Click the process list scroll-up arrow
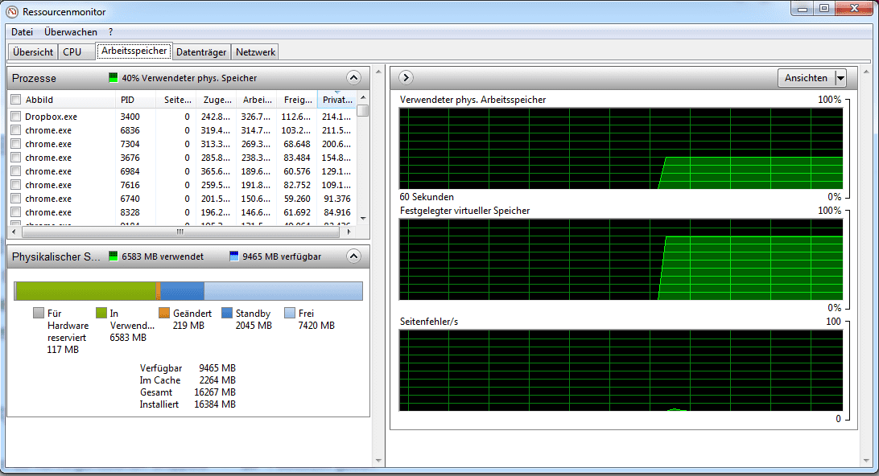The height and width of the screenshot is (476, 879). click(x=363, y=96)
